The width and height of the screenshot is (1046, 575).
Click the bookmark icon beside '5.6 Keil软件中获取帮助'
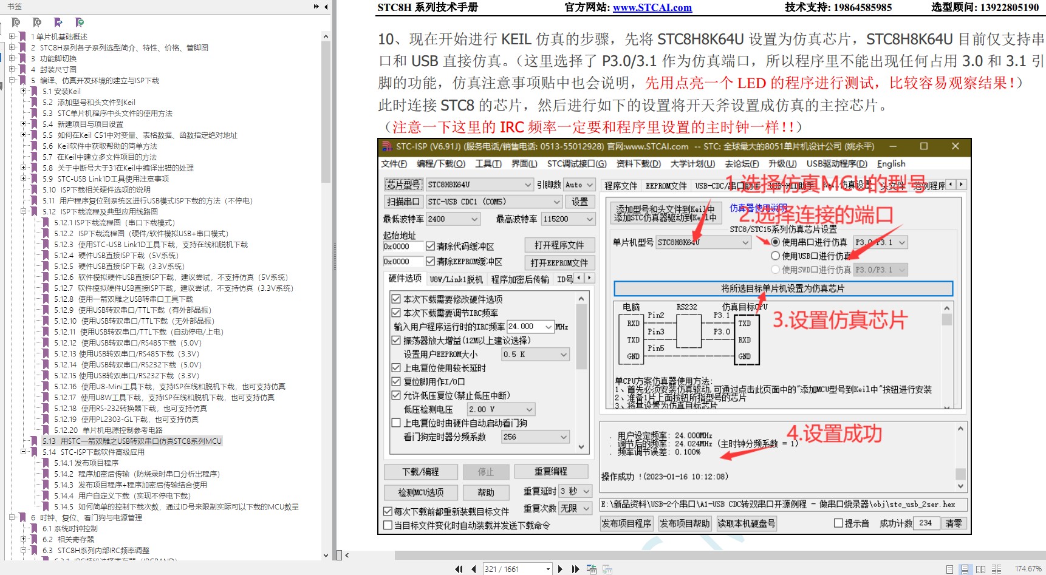pyautogui.click(x=34, y=146)
